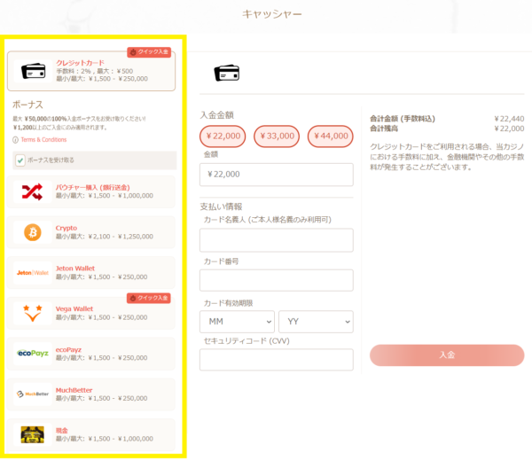Select the Jeton Wallet logo
532x460 pixels.
tap(33, 273)
